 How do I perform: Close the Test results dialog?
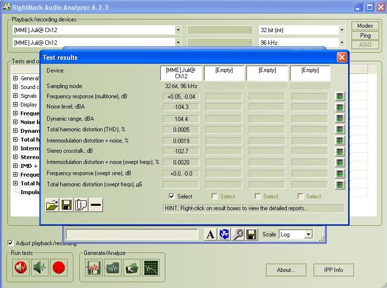click(342, 57)
